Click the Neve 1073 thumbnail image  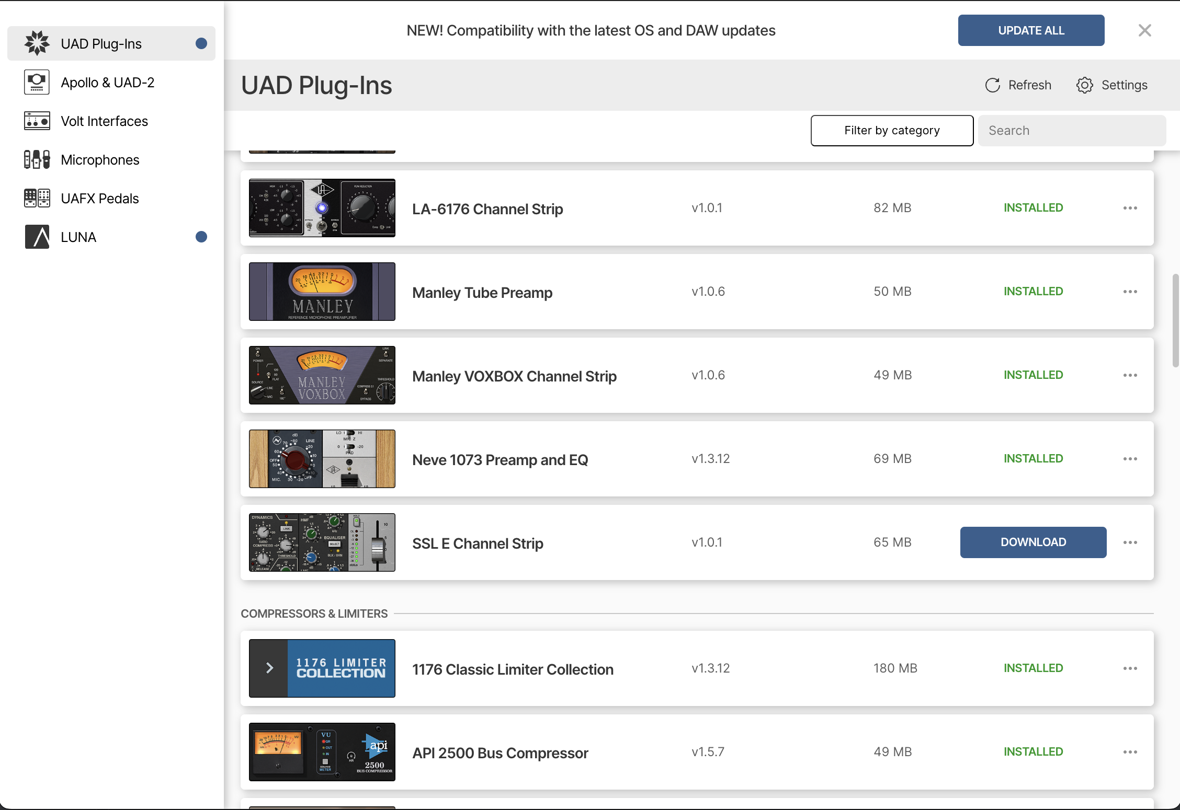coord(322,459)
